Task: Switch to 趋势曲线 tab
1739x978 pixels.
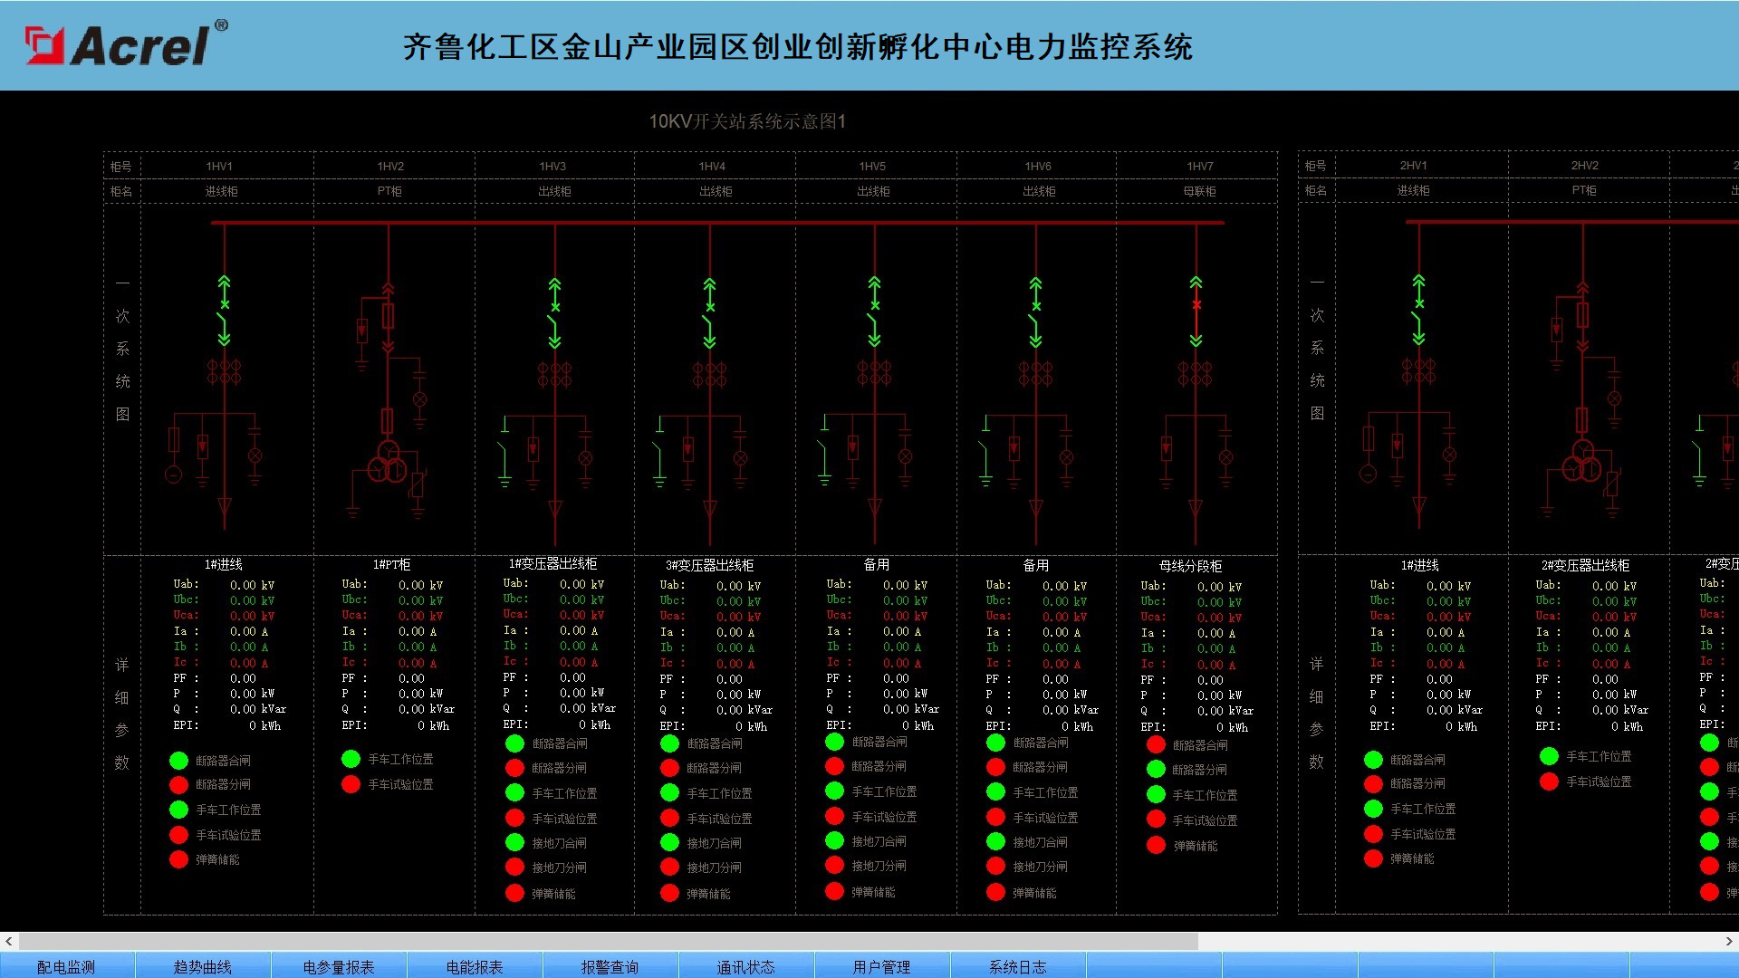Action: tap(202, 966)
